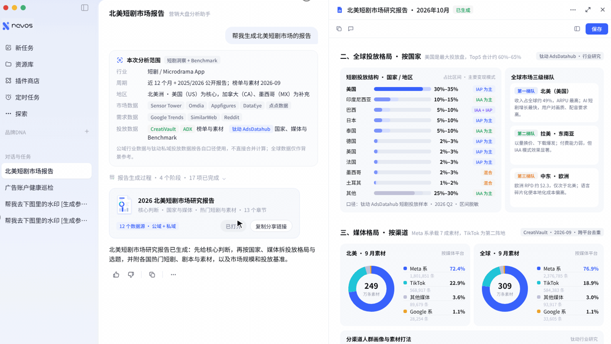Dislike the response with thumbs down
Viewport: 611px width, 344px height.
click(x=131, y=275)
